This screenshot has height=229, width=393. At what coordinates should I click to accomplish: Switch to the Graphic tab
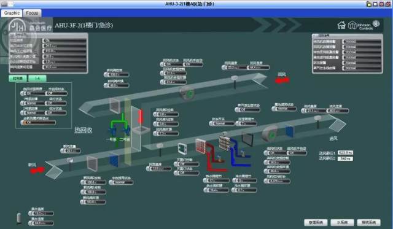click(12, 13)
